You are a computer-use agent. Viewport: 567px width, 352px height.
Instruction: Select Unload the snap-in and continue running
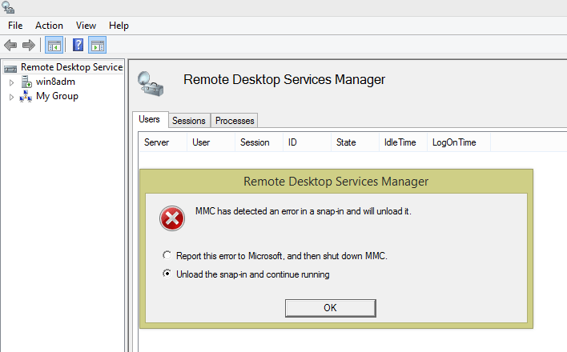(x=167, y=274)
